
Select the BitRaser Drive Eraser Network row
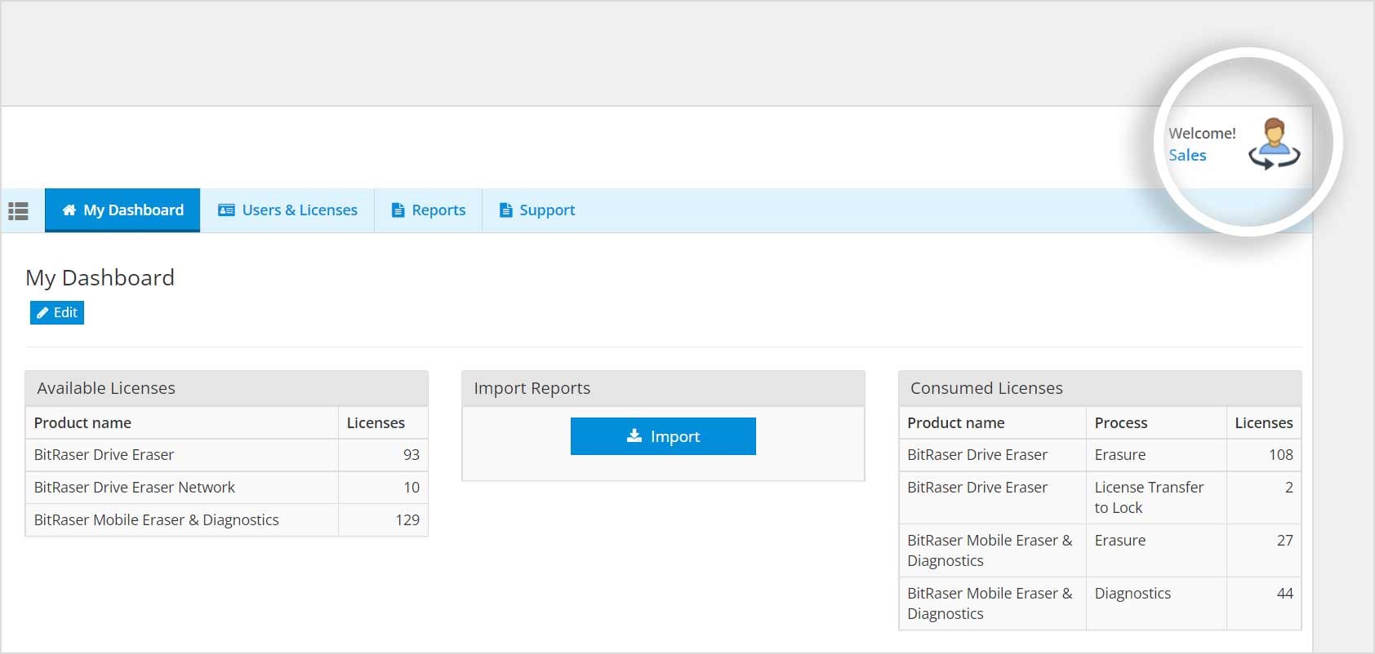click(226, 487)
